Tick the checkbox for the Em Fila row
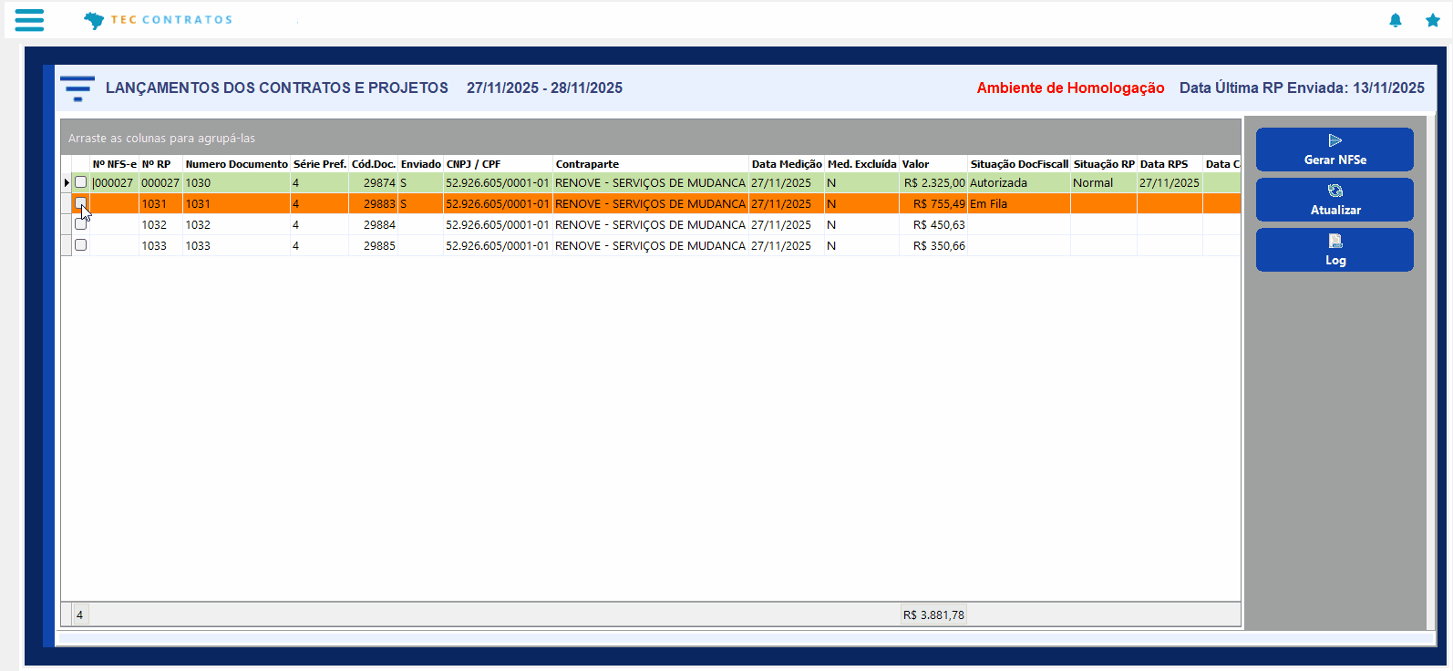Viewport: 1453px width, 671px height. (x=81, y=203)
